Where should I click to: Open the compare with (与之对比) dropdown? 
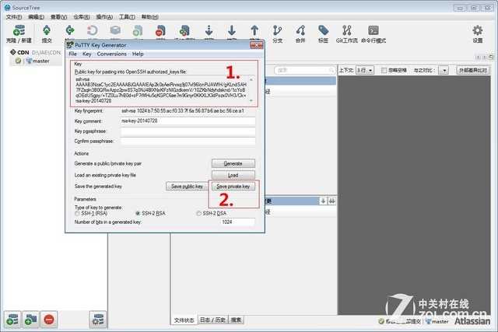(x=444, y=70)
